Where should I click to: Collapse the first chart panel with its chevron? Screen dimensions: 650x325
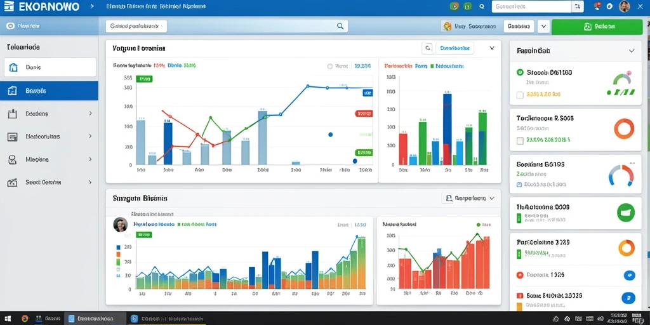[492, 48]
